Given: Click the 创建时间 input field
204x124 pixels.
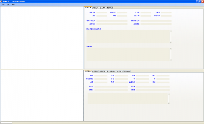Looking at the screenshot, I should click(122, 12).
